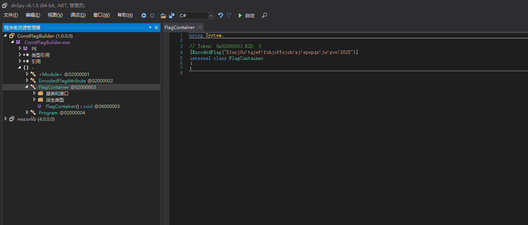Click the navigate forward arrow icon
The width and height of the screenshot is (528, 225).
click(x=152, y=15)
